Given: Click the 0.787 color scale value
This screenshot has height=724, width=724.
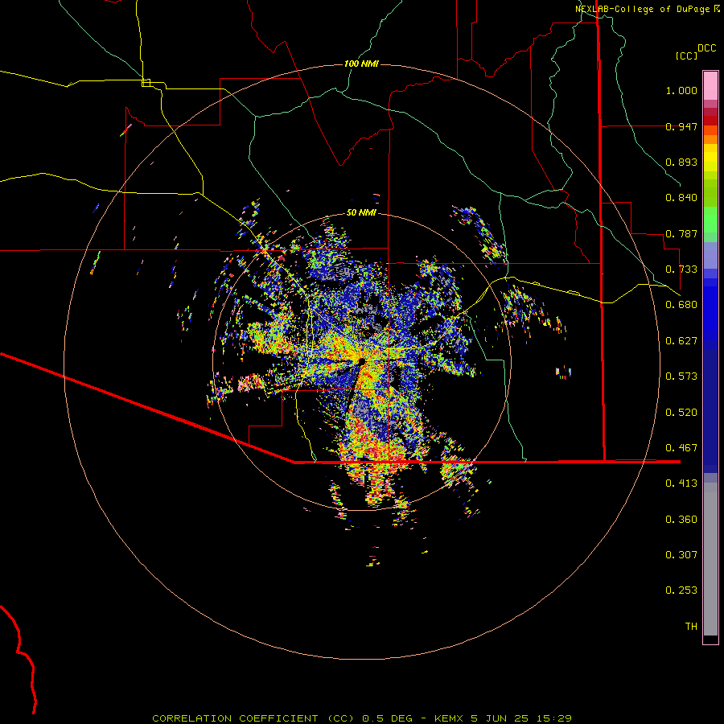Looking at the screenshot, I should click(x=681, y=233).
